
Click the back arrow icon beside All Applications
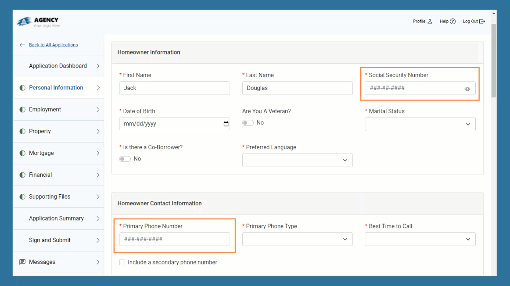[x=22, y=45]
